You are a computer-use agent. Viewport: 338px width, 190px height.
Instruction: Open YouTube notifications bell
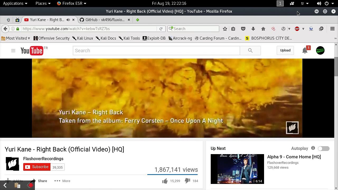(305, 50)
